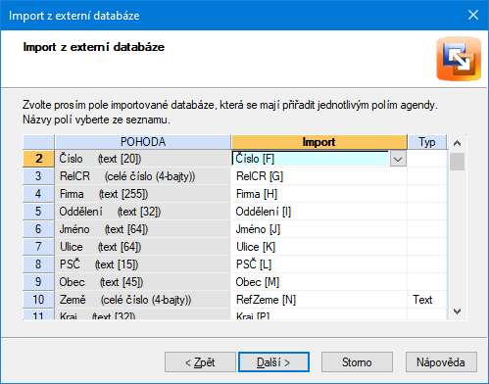Click the scrollbar up arrow

pyautogui.click(x=458, y=143)
